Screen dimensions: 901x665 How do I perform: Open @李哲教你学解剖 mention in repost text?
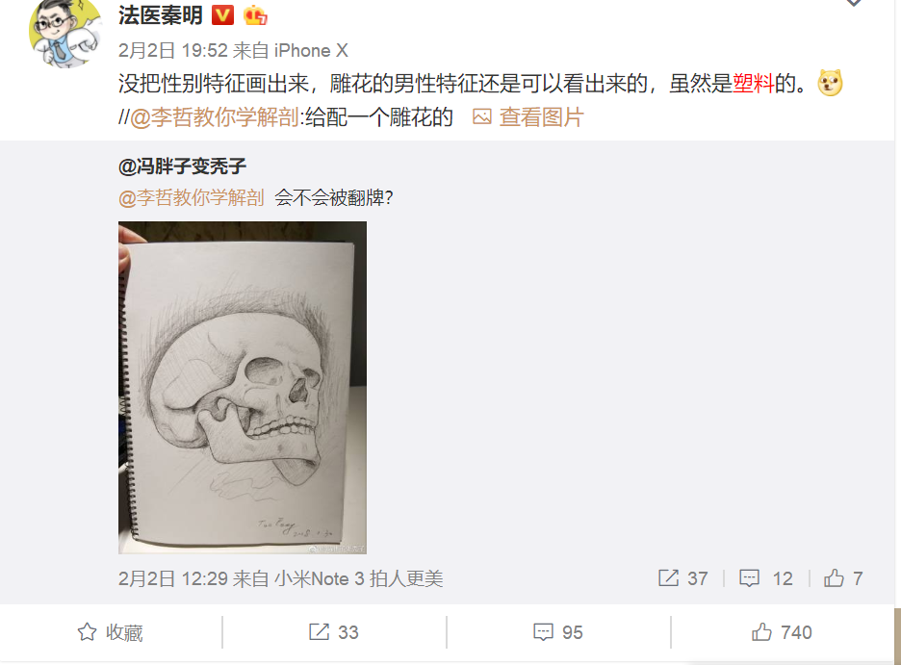[215, 117]
